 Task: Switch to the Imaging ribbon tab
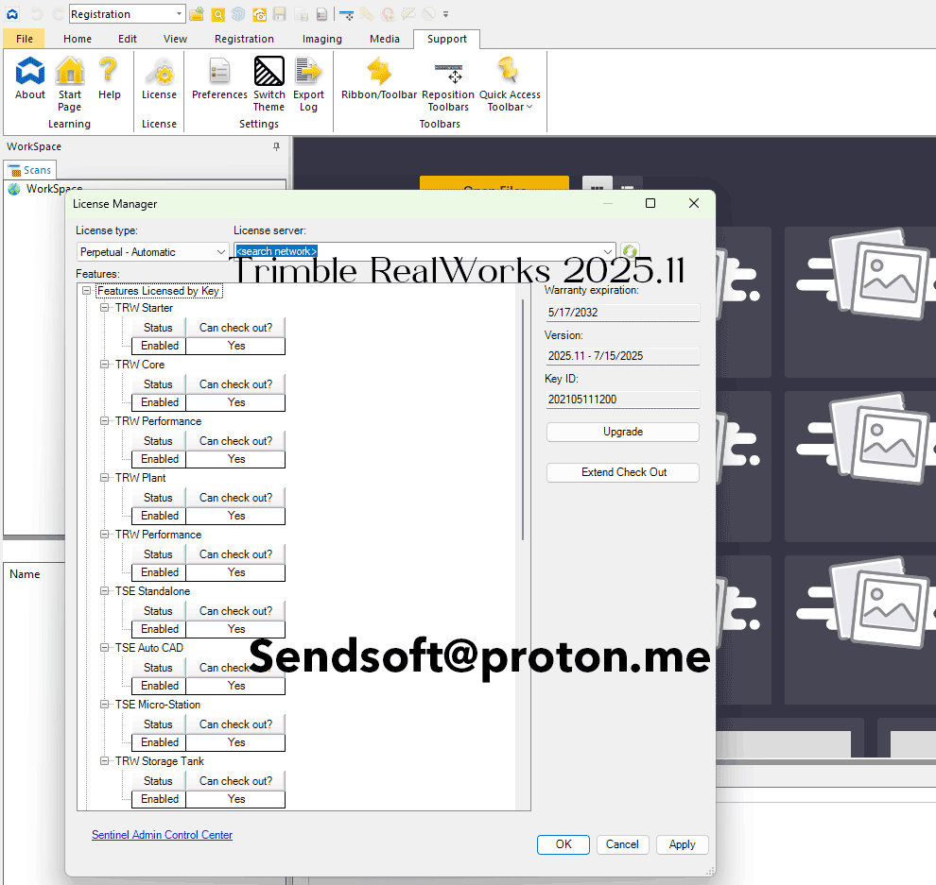pyautogui.click(x=321, y=39)
